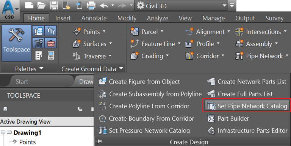Switch to the Start drawing tab
Viewport: 291px width, 146px height.
point(22,82)
